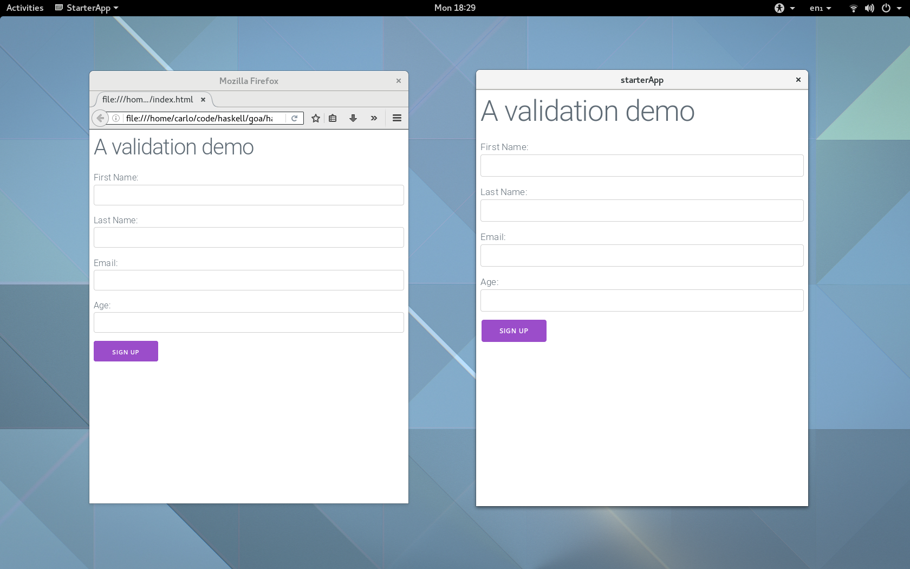
Task: Open the Activities overview
Action: pyautogui.click(x=25, y=8)
